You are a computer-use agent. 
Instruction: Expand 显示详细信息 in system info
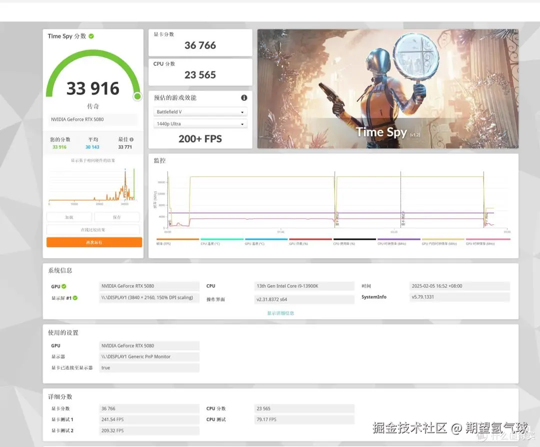pyautogui.click(x=279, y=313)
